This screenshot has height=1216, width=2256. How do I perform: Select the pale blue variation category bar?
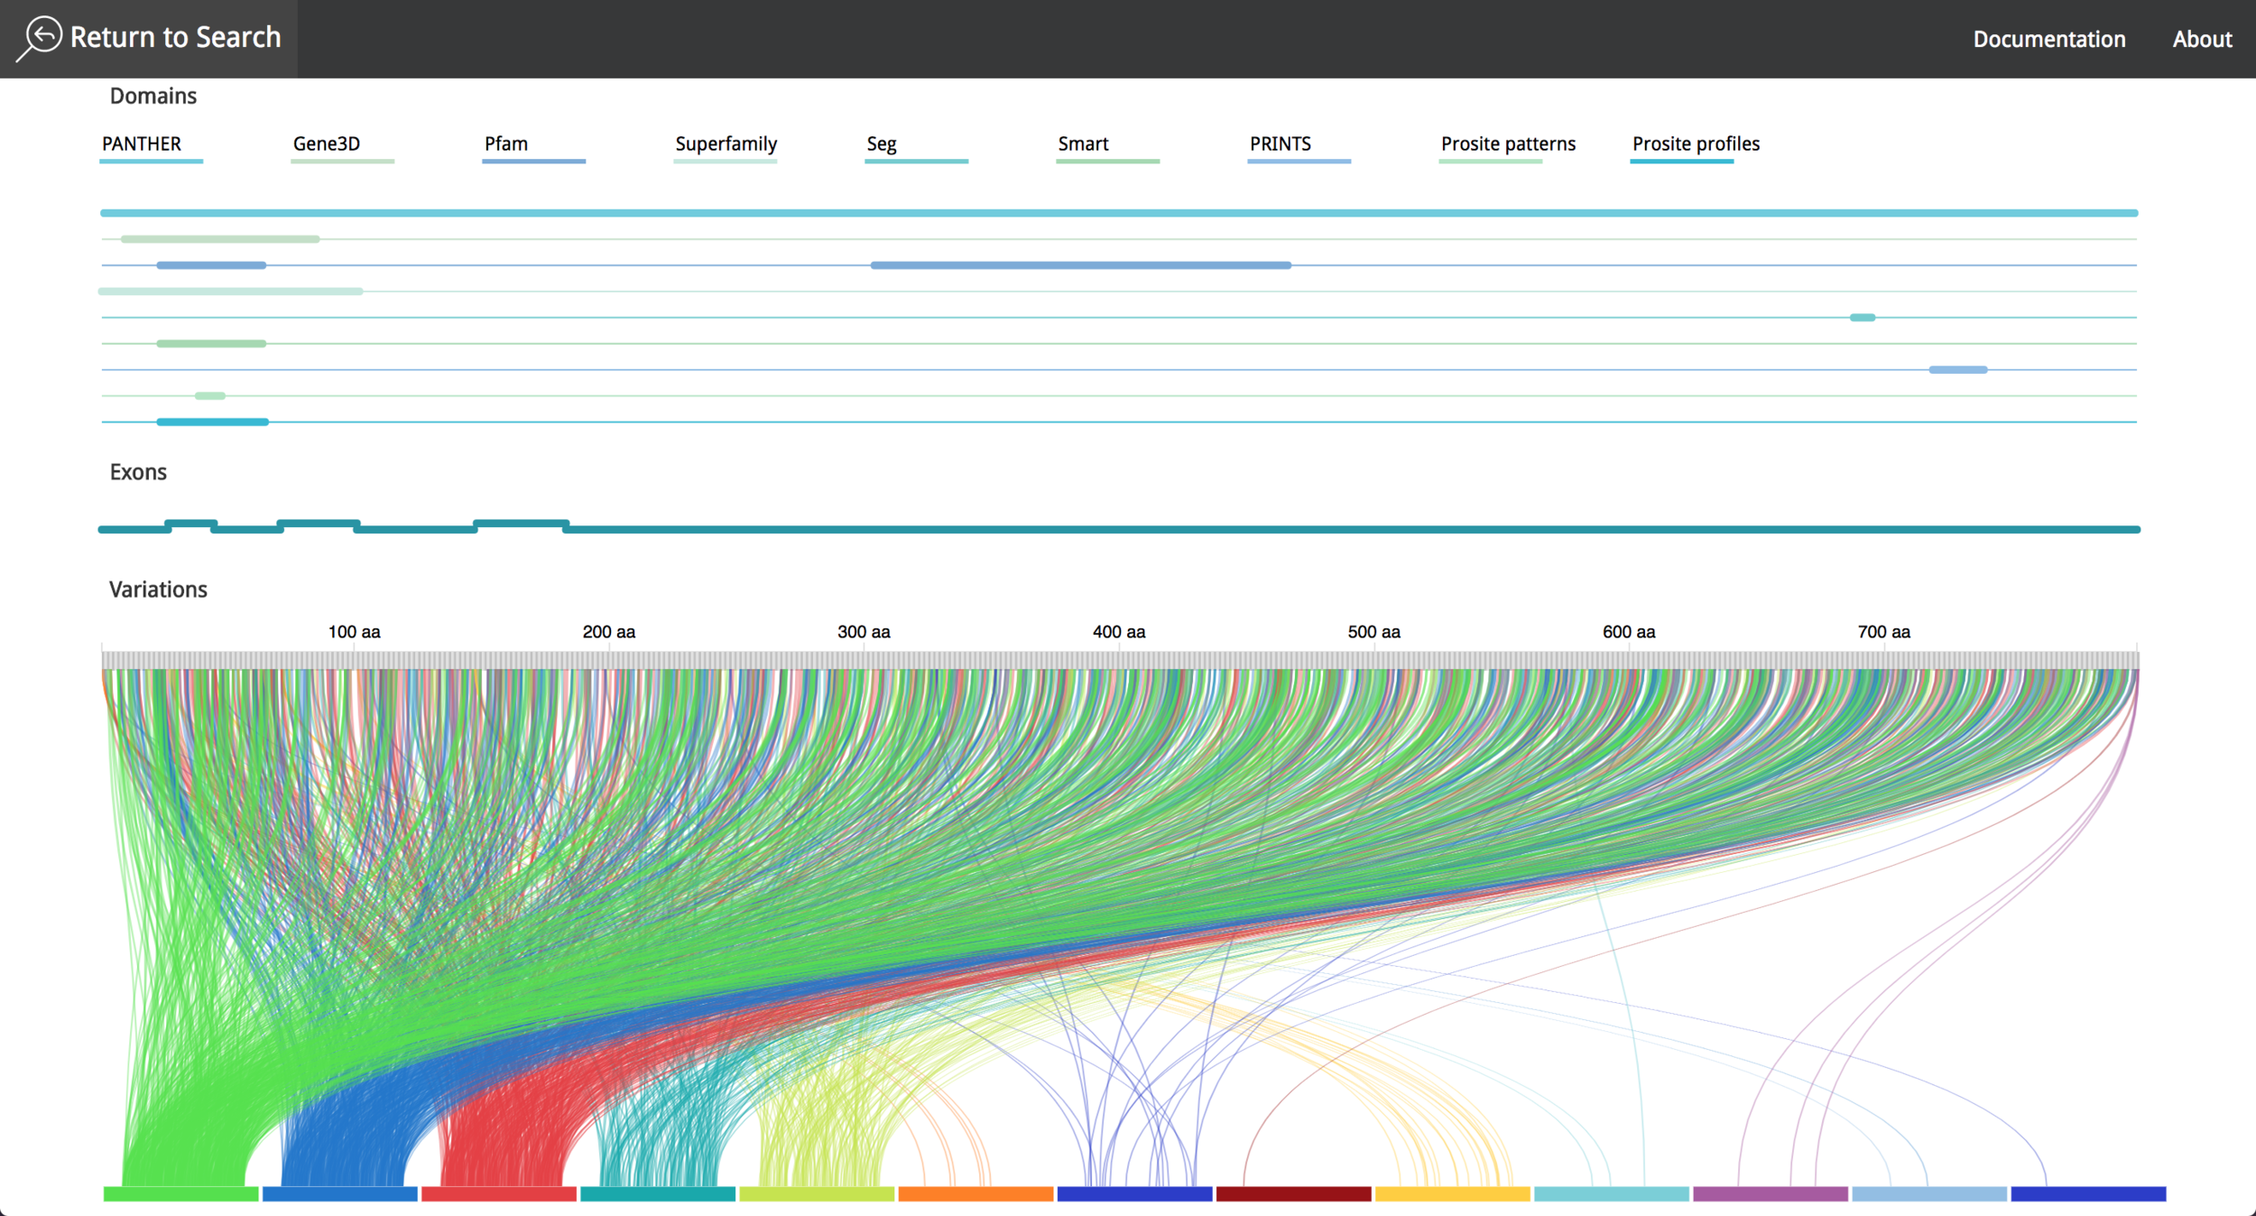pos(1929,1194)
